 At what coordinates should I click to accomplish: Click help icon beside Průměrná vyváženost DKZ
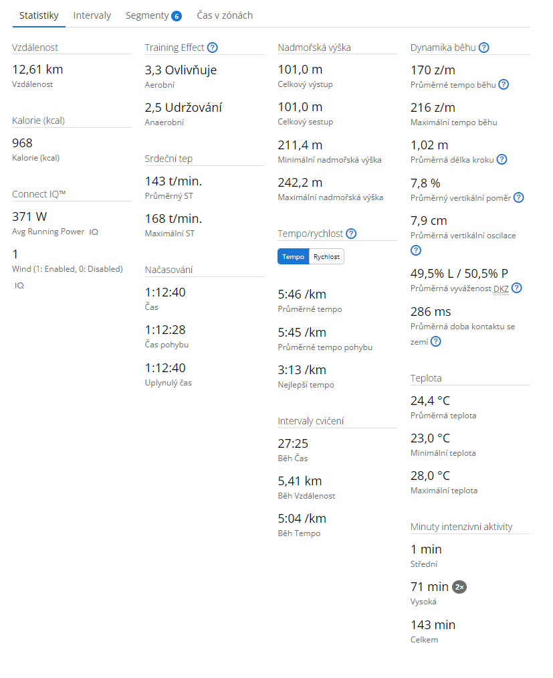(x=516, y=288)
